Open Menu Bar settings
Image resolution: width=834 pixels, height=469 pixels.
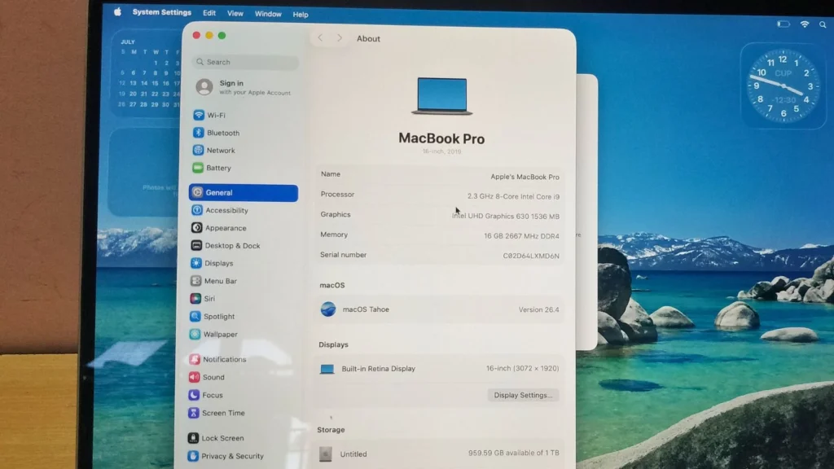point(214,281)
